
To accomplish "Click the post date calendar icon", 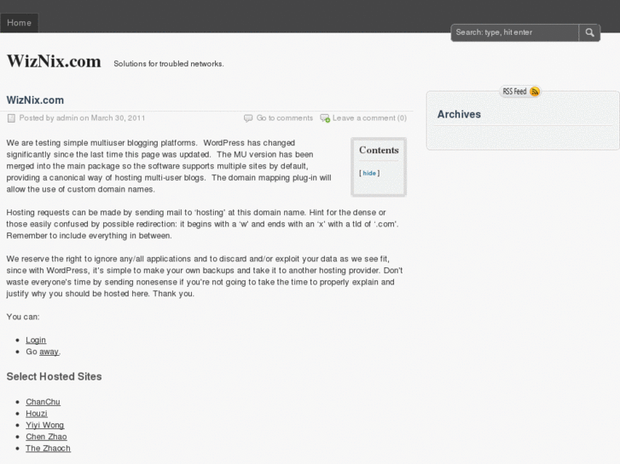I will (11, 118).
